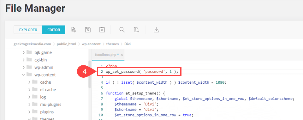This screenshot has height=120, width=303.
Task: Select the plugins folder
Action: pos(47,112)
